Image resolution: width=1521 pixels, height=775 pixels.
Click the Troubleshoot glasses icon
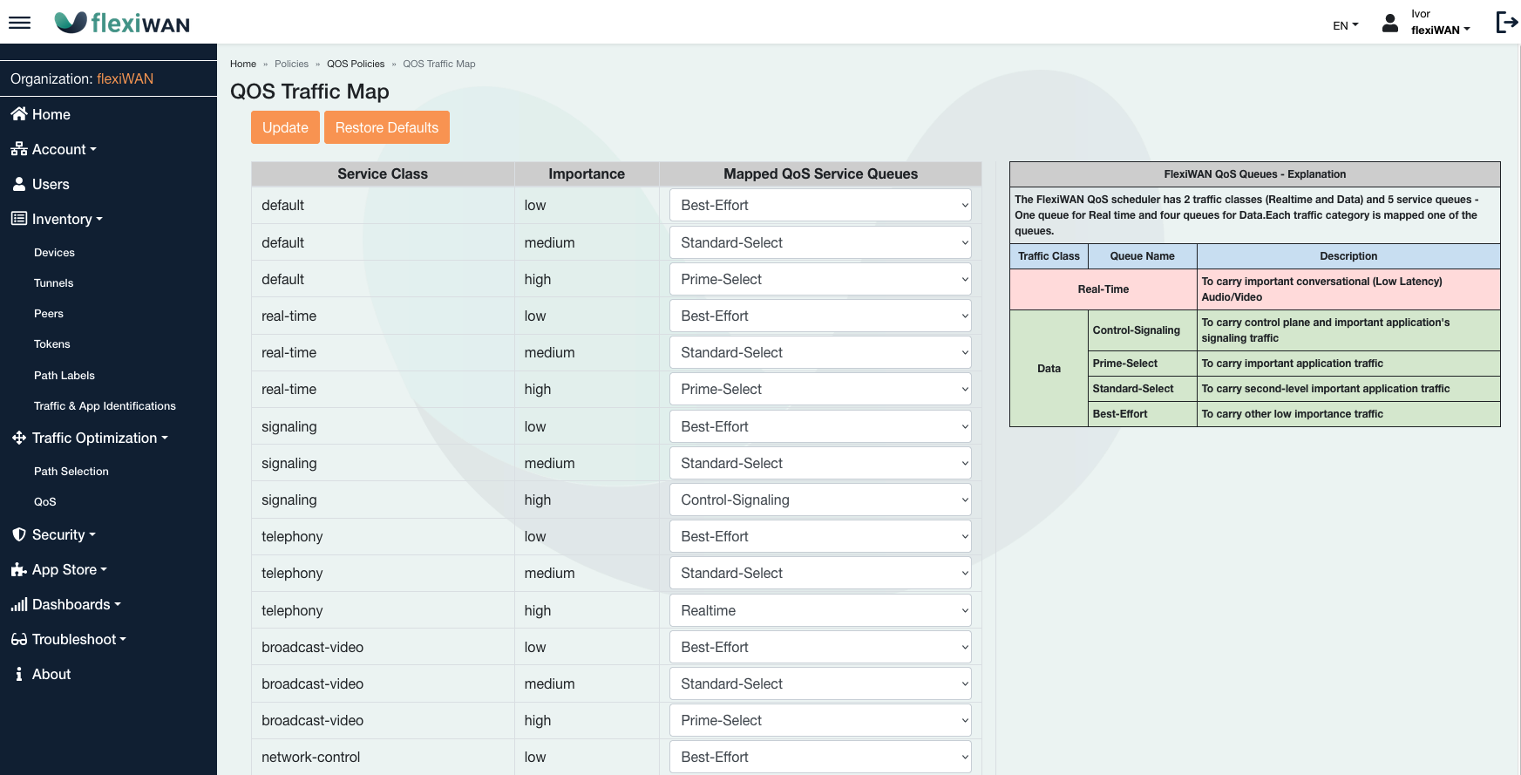18,639
